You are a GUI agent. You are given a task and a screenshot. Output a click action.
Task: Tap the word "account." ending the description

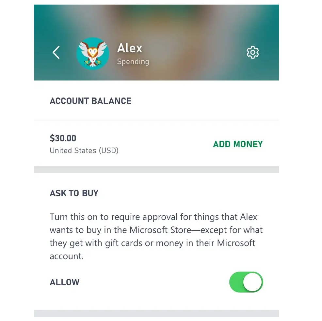point(67,257)
